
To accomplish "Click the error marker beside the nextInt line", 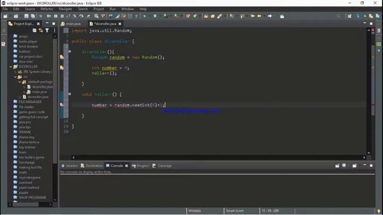I will pyautogui.click(x=62, y=105).
